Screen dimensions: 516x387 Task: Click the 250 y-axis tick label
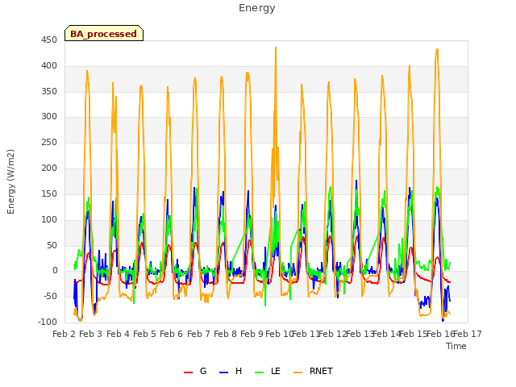[x=49, y=142]
